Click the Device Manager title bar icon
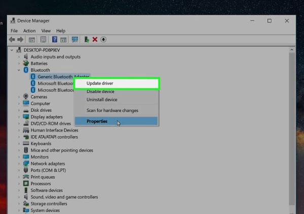The height and width of the screenshot is (214, 304). point(13,21)
